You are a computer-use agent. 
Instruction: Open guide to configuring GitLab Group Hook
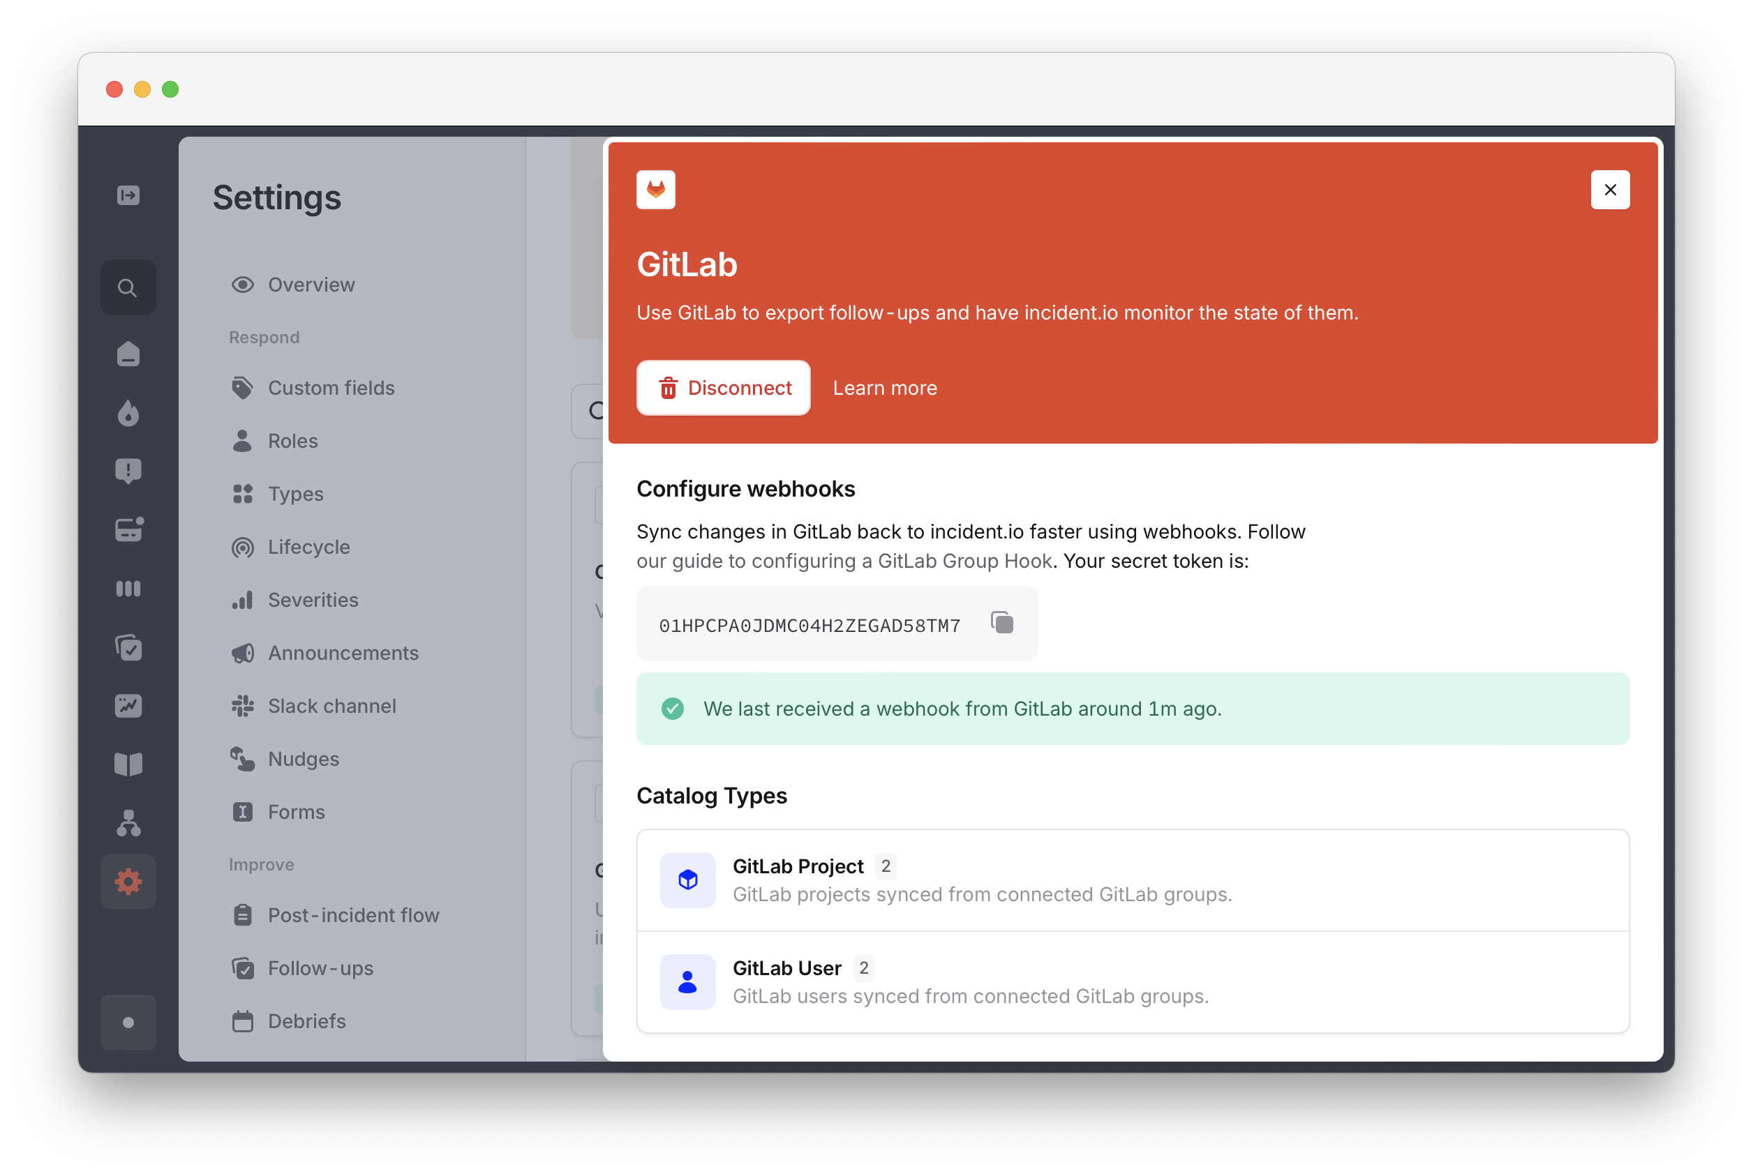[x=844, y=561]
